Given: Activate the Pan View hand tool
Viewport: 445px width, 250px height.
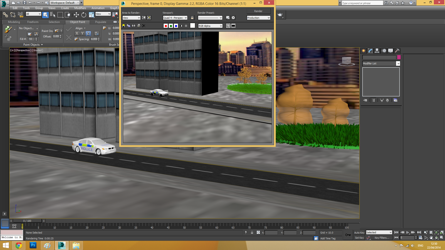Looking at the screenshot, I should 431,238.
